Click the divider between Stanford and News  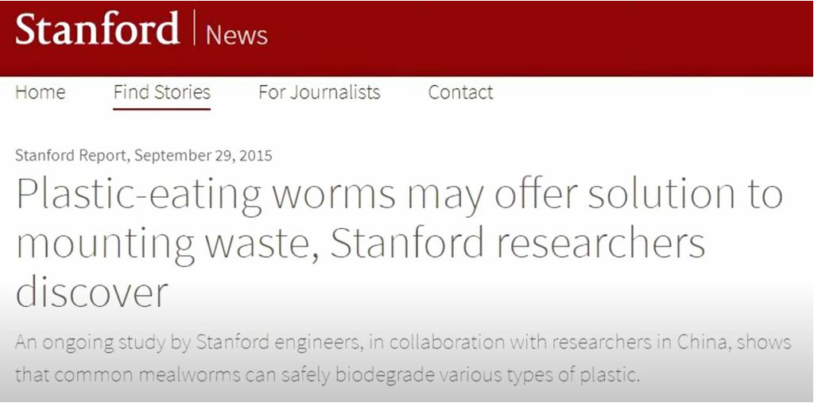tap(195, 27)
